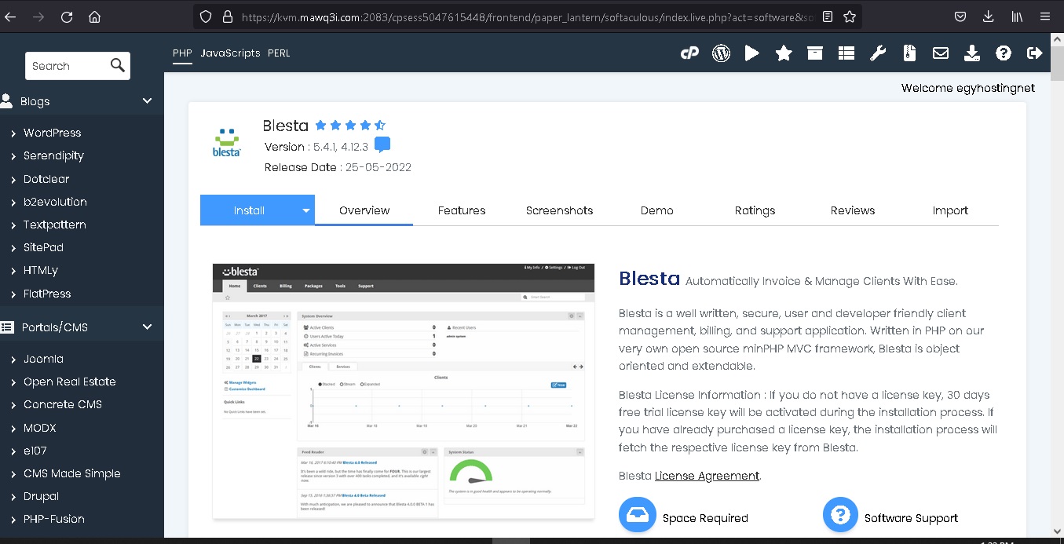1064x544 pixels.
Task: Click the sidebar Search input field
Action: click(68, 66)
